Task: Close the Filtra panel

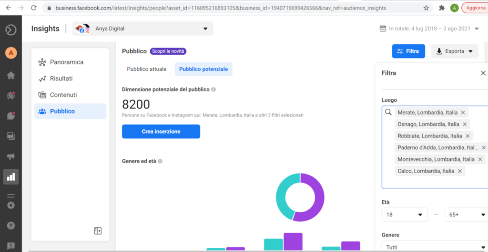Action: [483, 73]
